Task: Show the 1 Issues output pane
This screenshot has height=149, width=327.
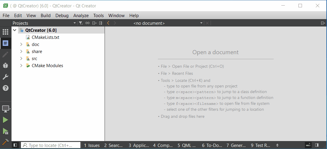Action: tap(92, 145)
